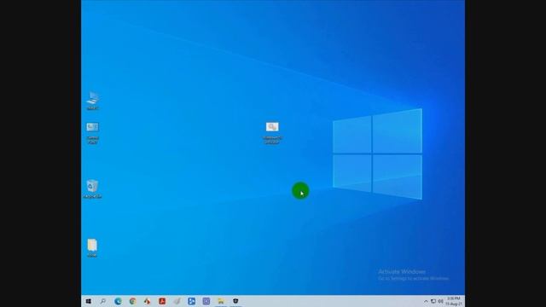Open the taskbar search magnifier
The image size is (546, 307).
click(x=103, y=301)
